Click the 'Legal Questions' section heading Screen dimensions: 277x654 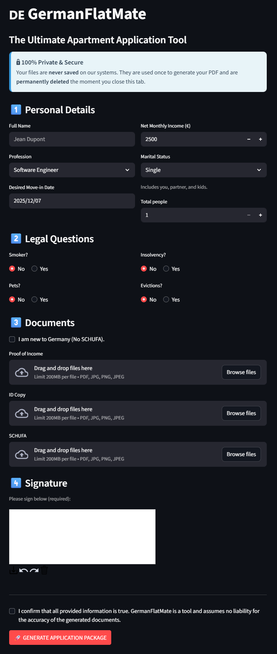[x=59, y=239]
